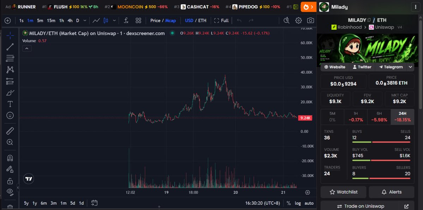Viewport: 423px width, 210px height.
Task: Select the 1H stats tab
Action: pyautogui.click(x=356, y=117)
